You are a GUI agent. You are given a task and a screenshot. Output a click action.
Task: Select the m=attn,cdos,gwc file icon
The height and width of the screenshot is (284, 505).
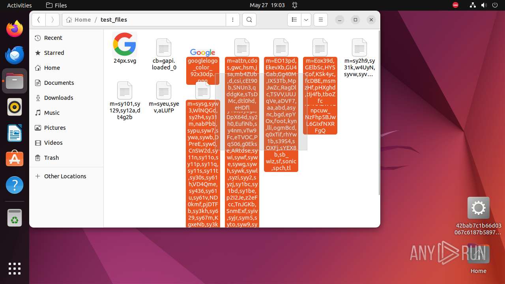pyautogui.click(x=242, y=47)
